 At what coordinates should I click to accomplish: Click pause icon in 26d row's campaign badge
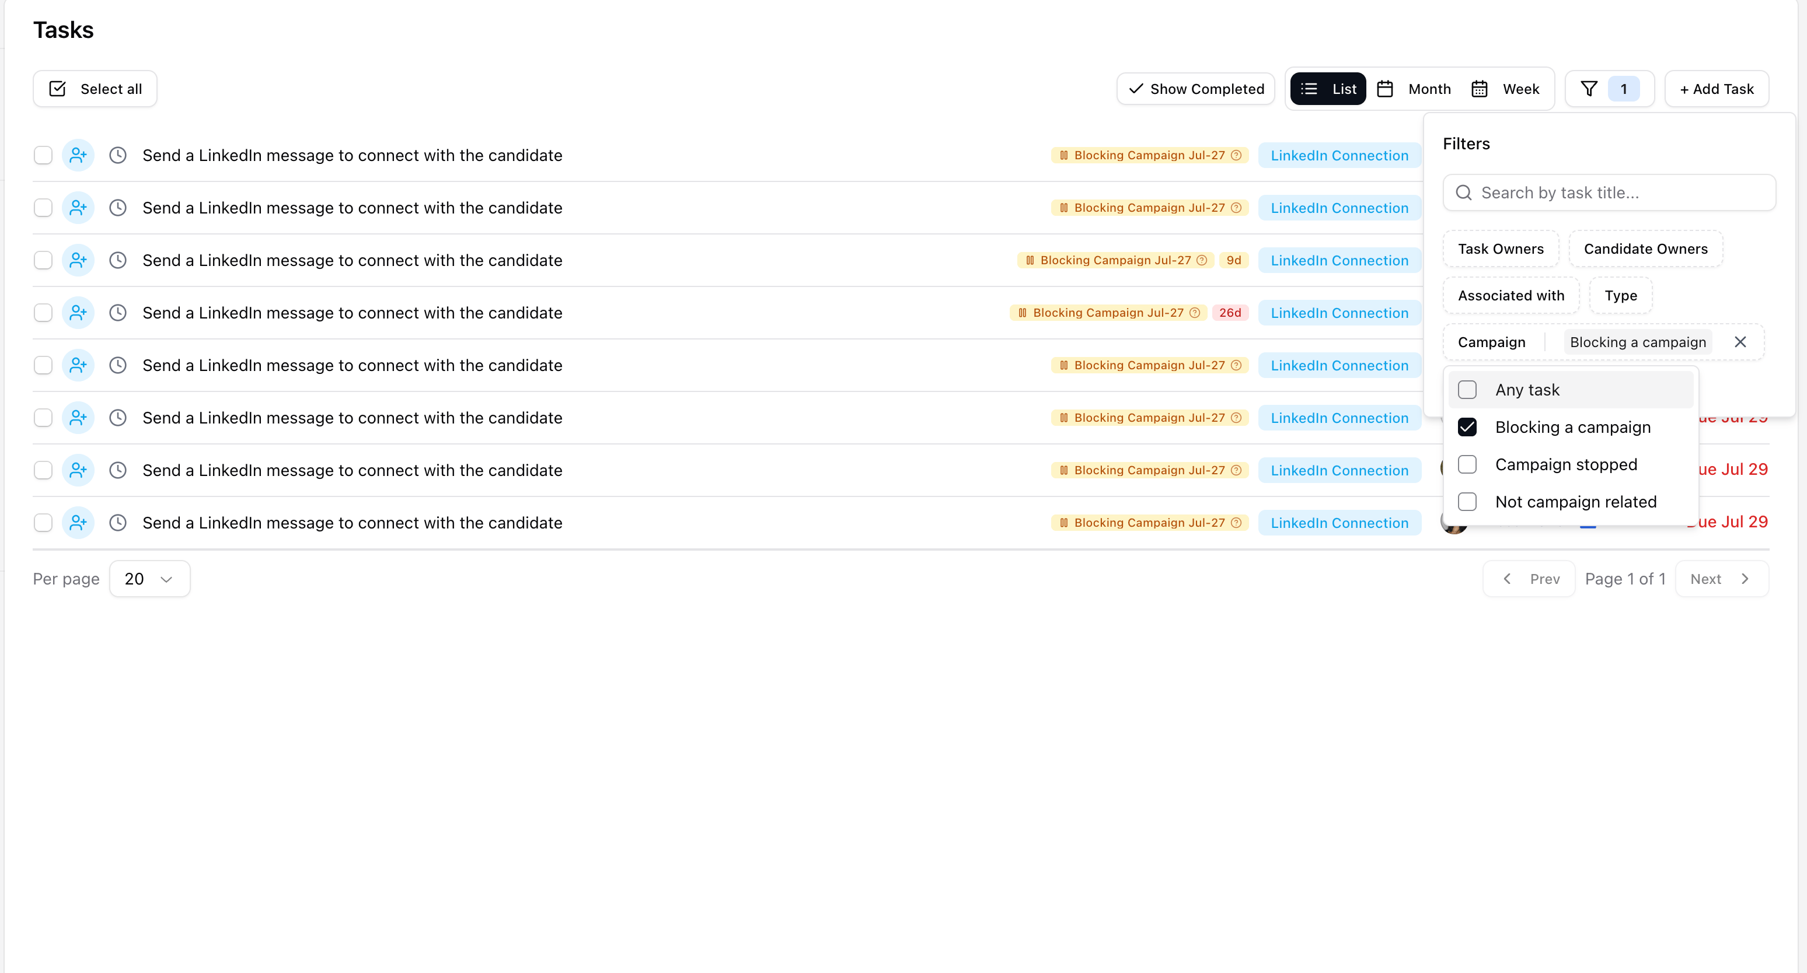click(1022, 313)
